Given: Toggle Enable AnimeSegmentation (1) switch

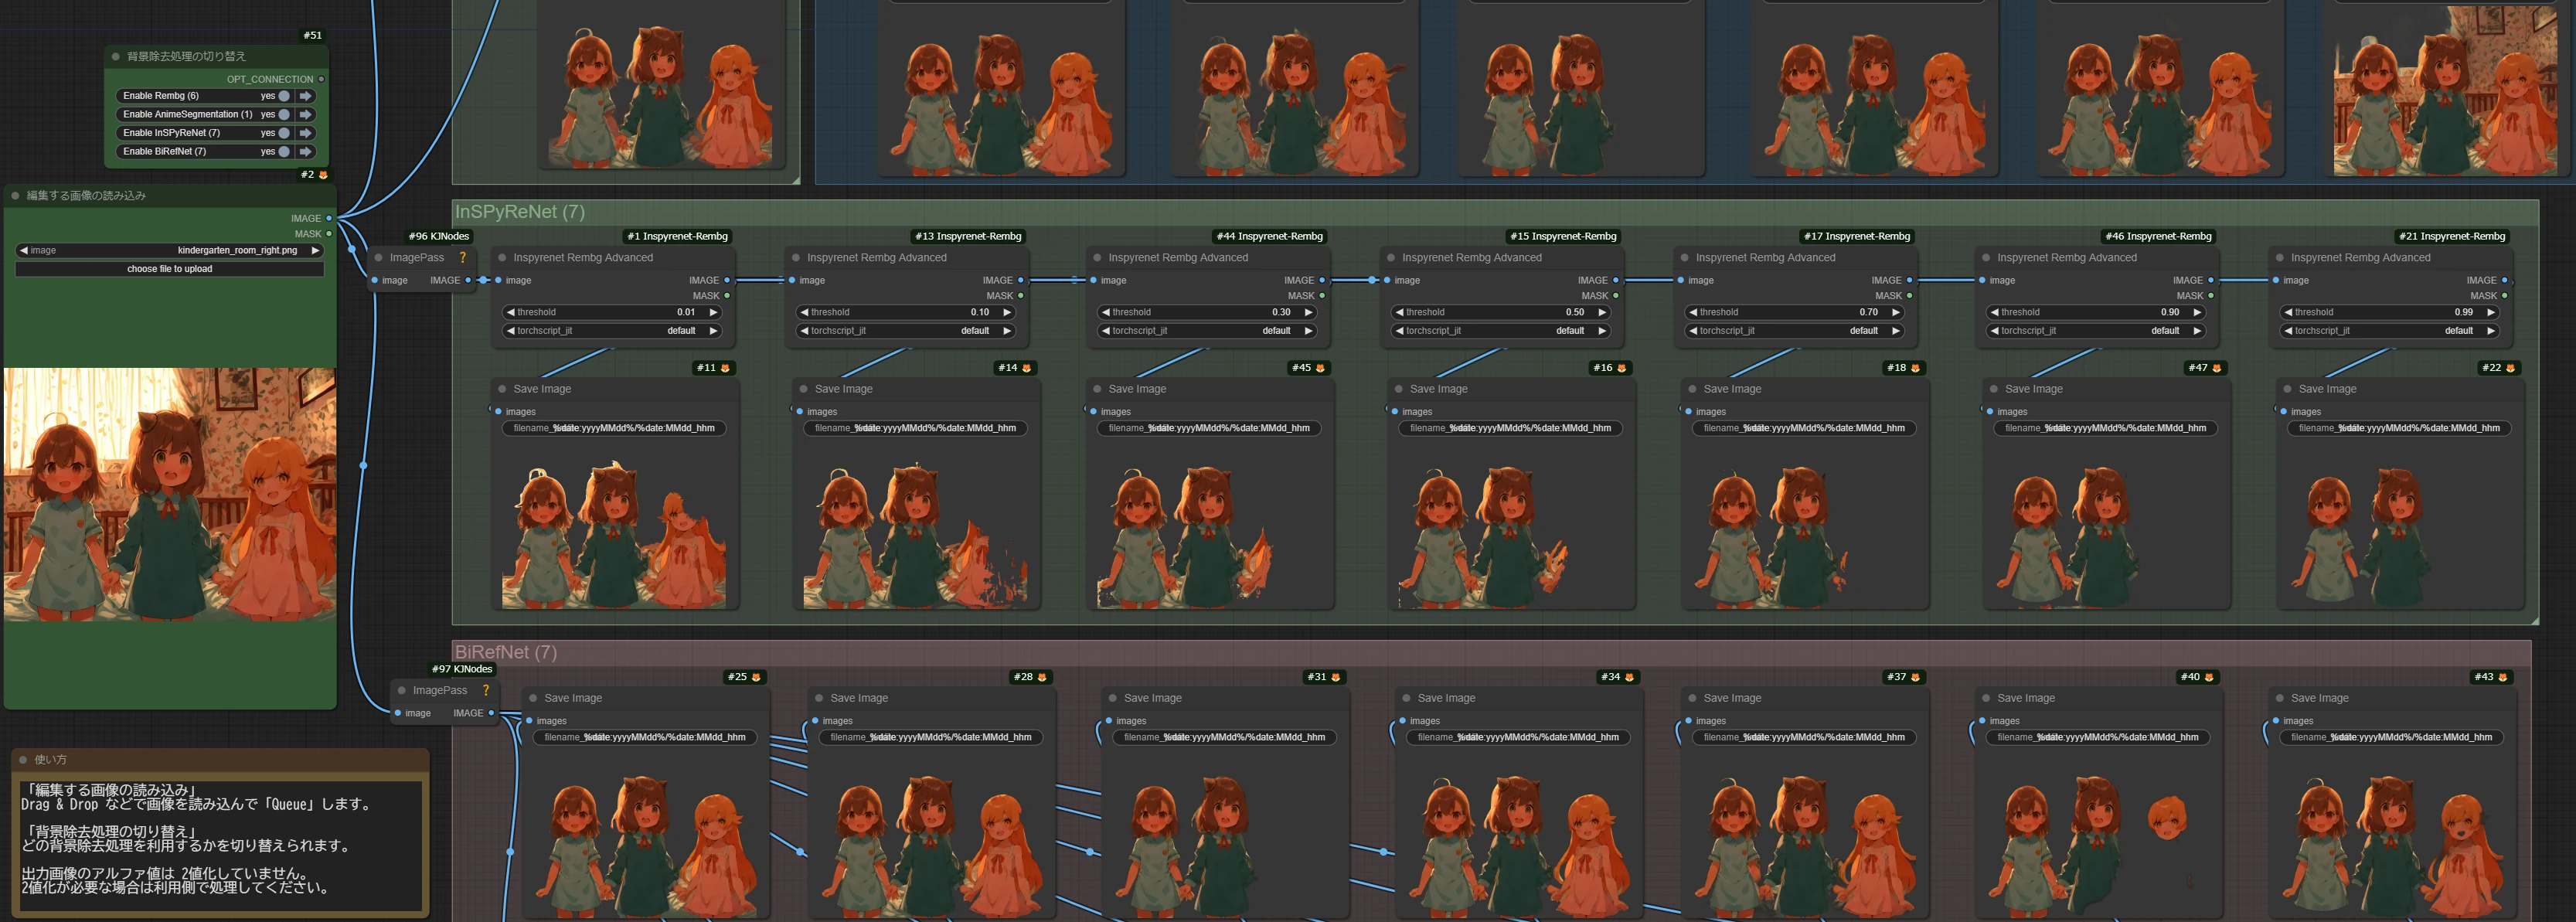Looking at the screenshot, I should [x=284, y=114].
